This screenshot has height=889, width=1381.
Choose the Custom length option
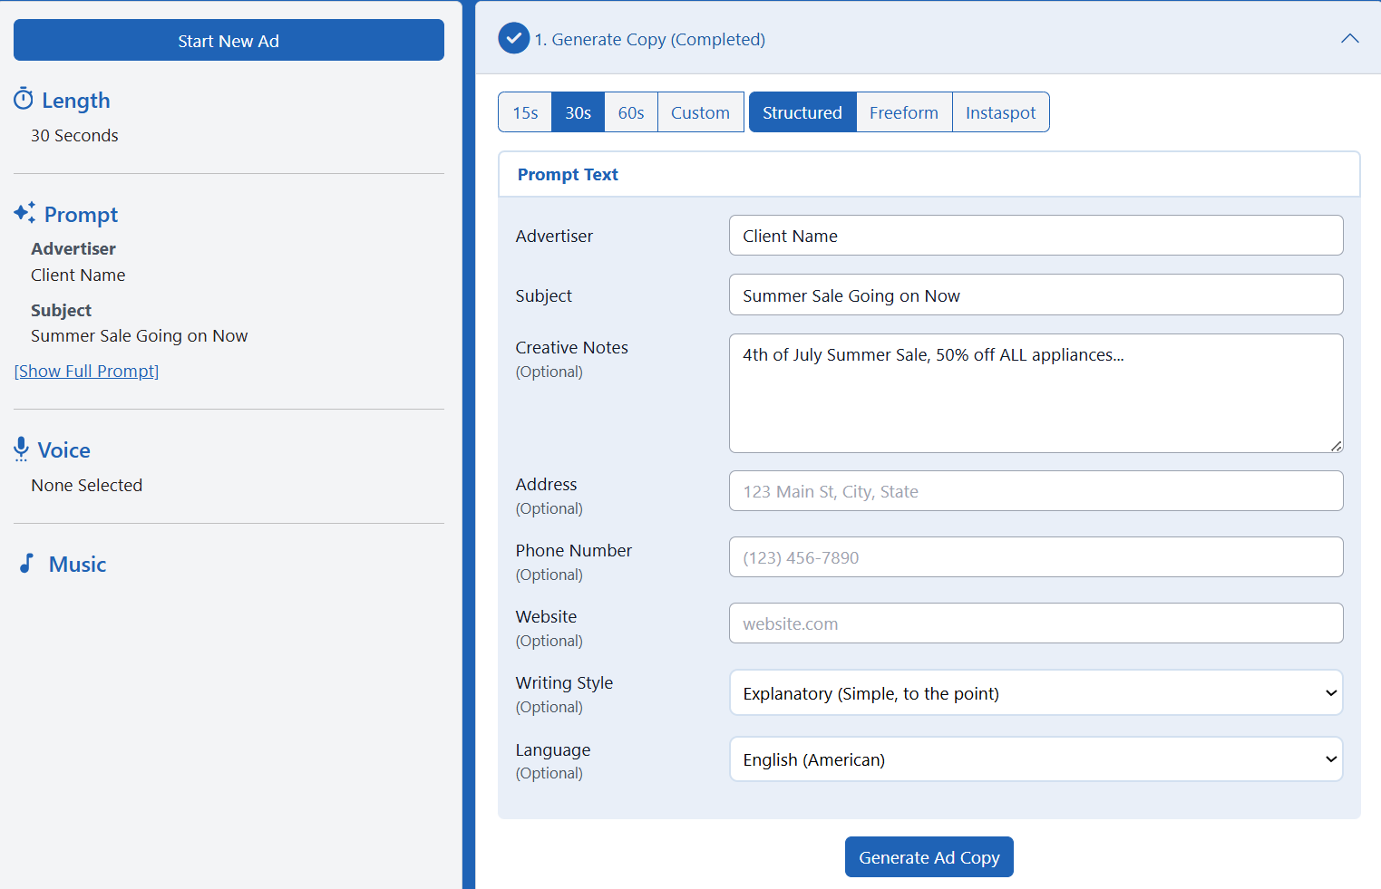(x=700, y=112)
